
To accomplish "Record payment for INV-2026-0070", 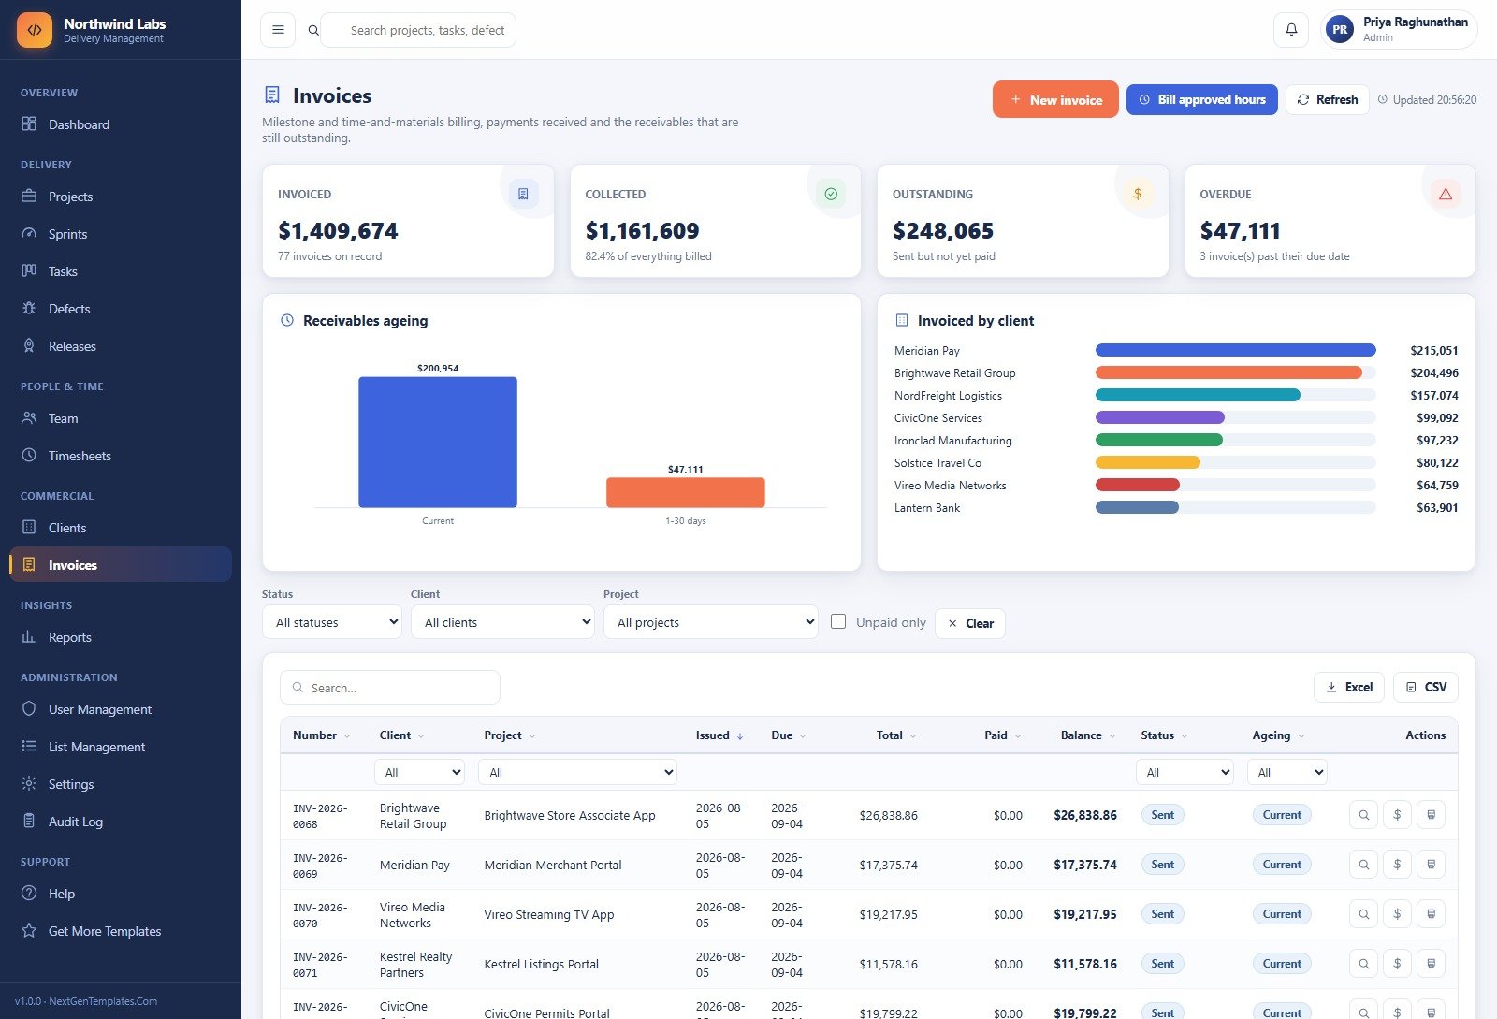I will pos(1397,914).
